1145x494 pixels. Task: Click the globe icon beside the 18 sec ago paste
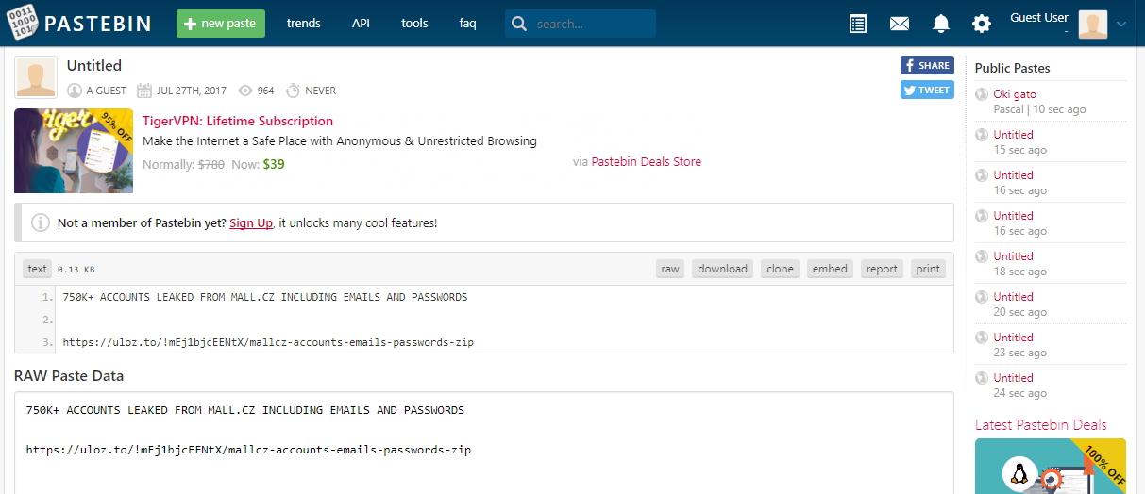tap(982, 256)
